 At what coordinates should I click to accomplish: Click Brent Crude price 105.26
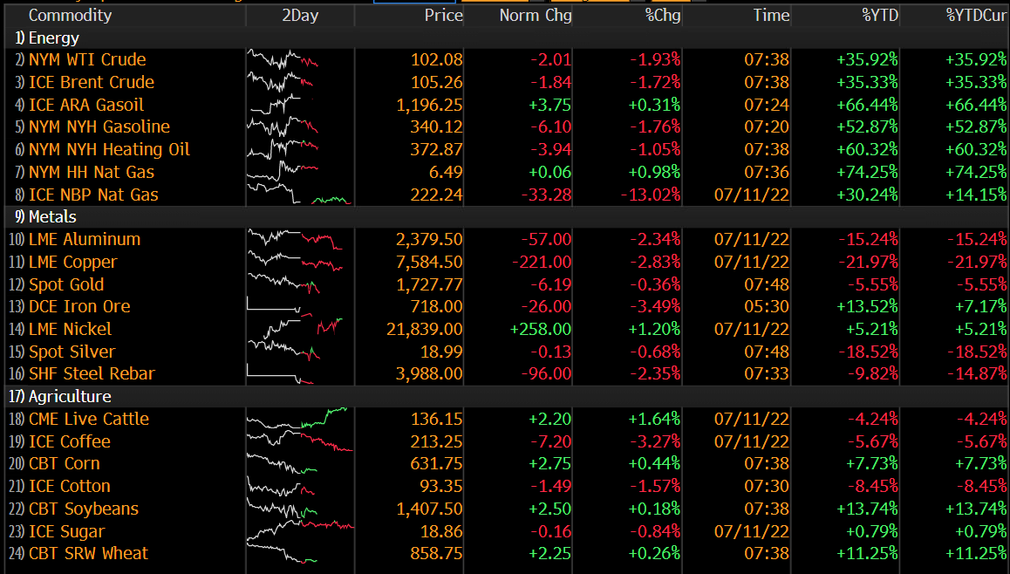click(437, 83)
